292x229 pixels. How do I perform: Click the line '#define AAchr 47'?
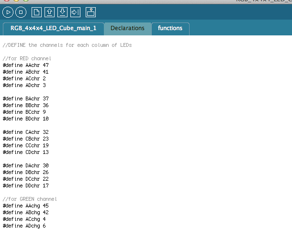tap(26, 65)
